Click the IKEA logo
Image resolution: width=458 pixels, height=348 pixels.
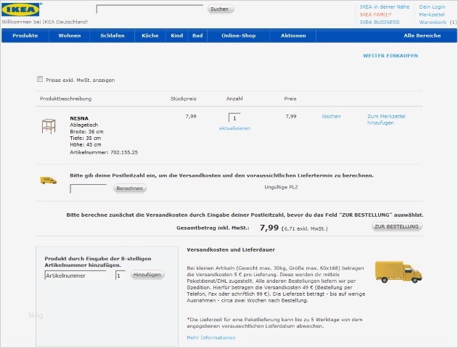pos(20,9)
